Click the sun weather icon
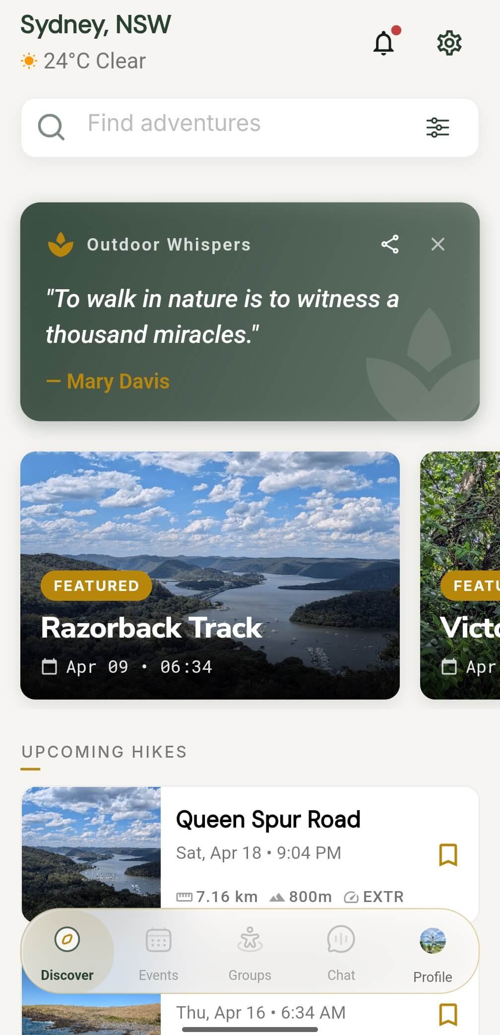The height and width of the screenshot is (1035, 500). pos(28,61)
